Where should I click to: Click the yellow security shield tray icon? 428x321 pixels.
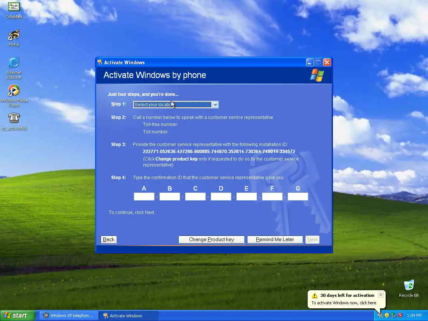click(x=387, y=315)
